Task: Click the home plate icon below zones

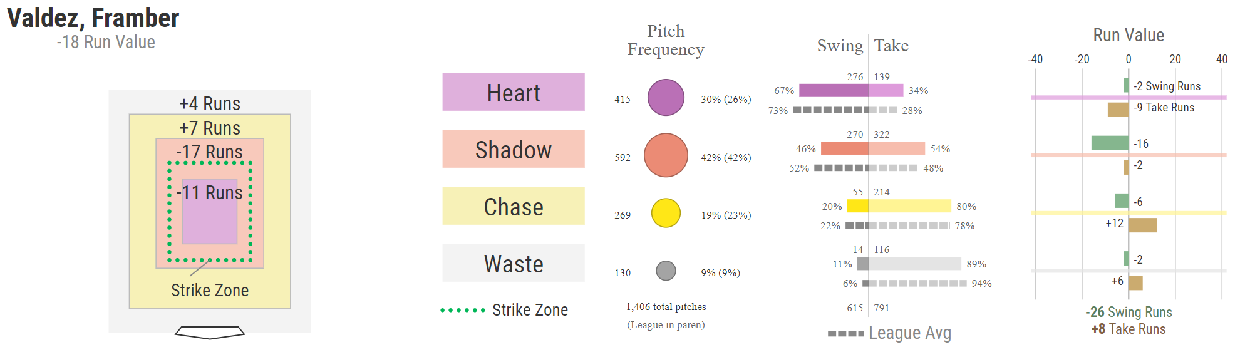Action: point(210,333)
